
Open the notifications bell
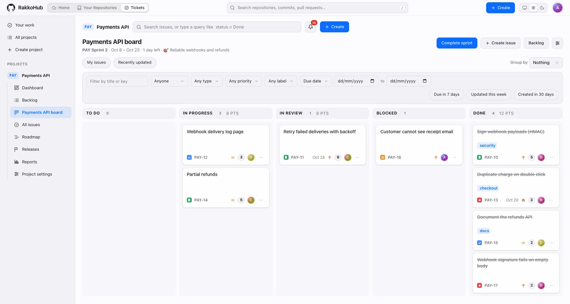(x=310, y=27)
